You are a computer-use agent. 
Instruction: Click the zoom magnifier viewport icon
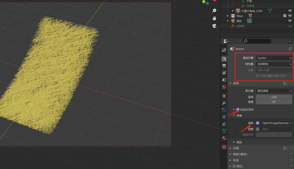[214, 11]
